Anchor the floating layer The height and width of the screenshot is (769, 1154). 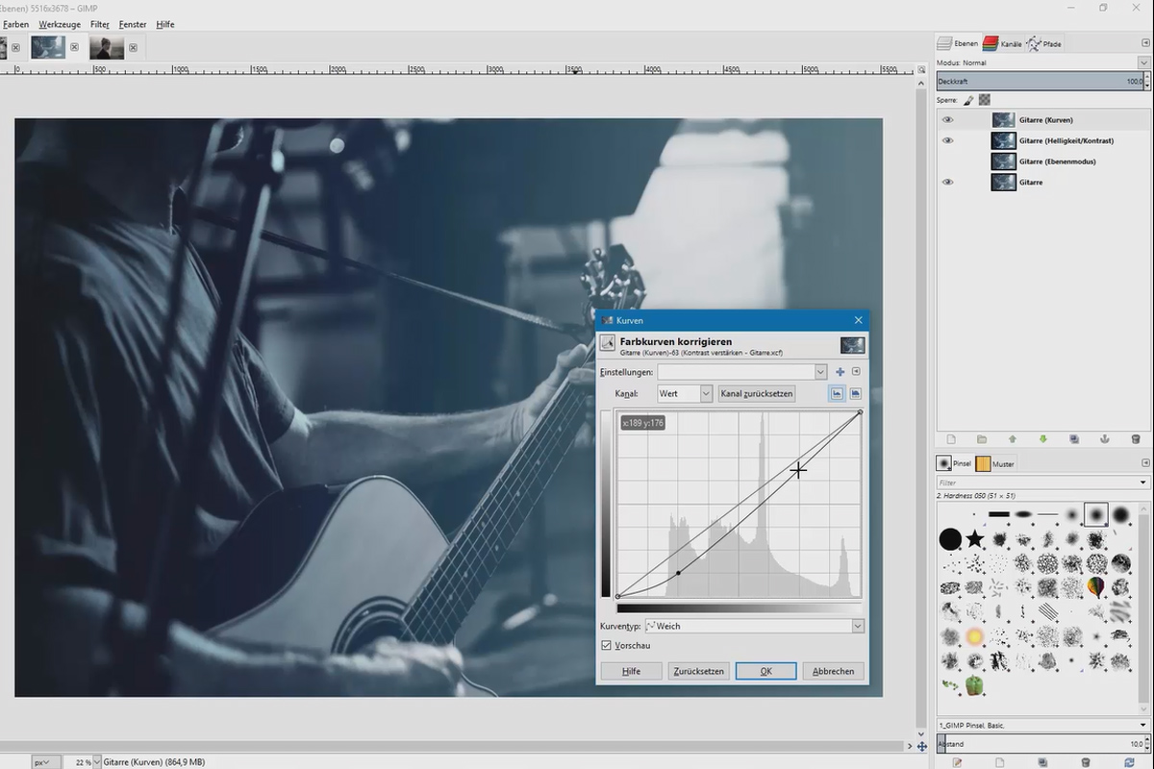pyautogui.click(x=1104, y=439)
